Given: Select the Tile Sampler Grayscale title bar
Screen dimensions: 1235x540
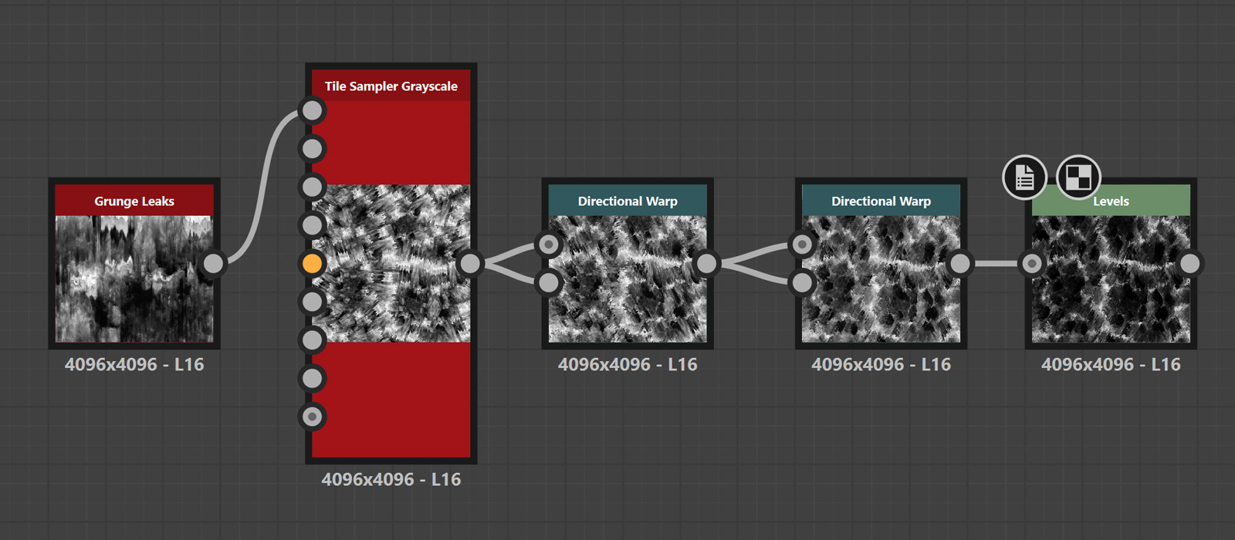Looking at the screenshot, I should [x=391, y=86].
